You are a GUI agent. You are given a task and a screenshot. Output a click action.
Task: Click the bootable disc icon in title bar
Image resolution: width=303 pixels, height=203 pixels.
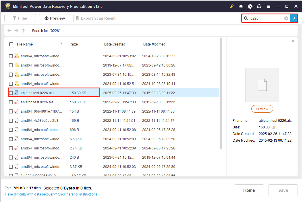point(250,6)
